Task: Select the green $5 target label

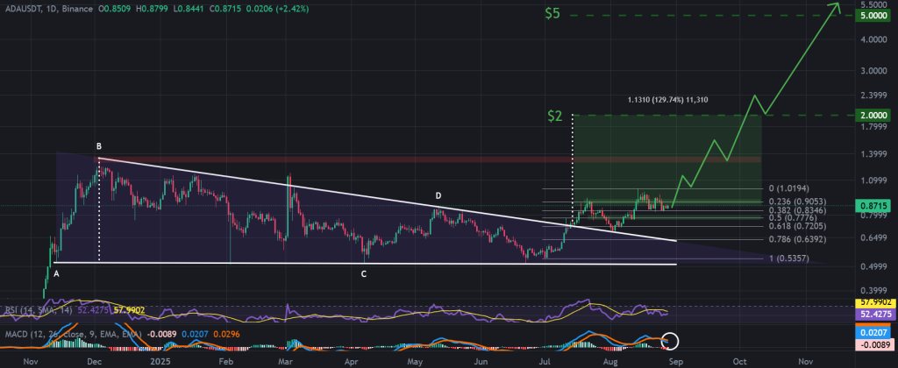Action: pyautogui.click(x=552, y=14)
